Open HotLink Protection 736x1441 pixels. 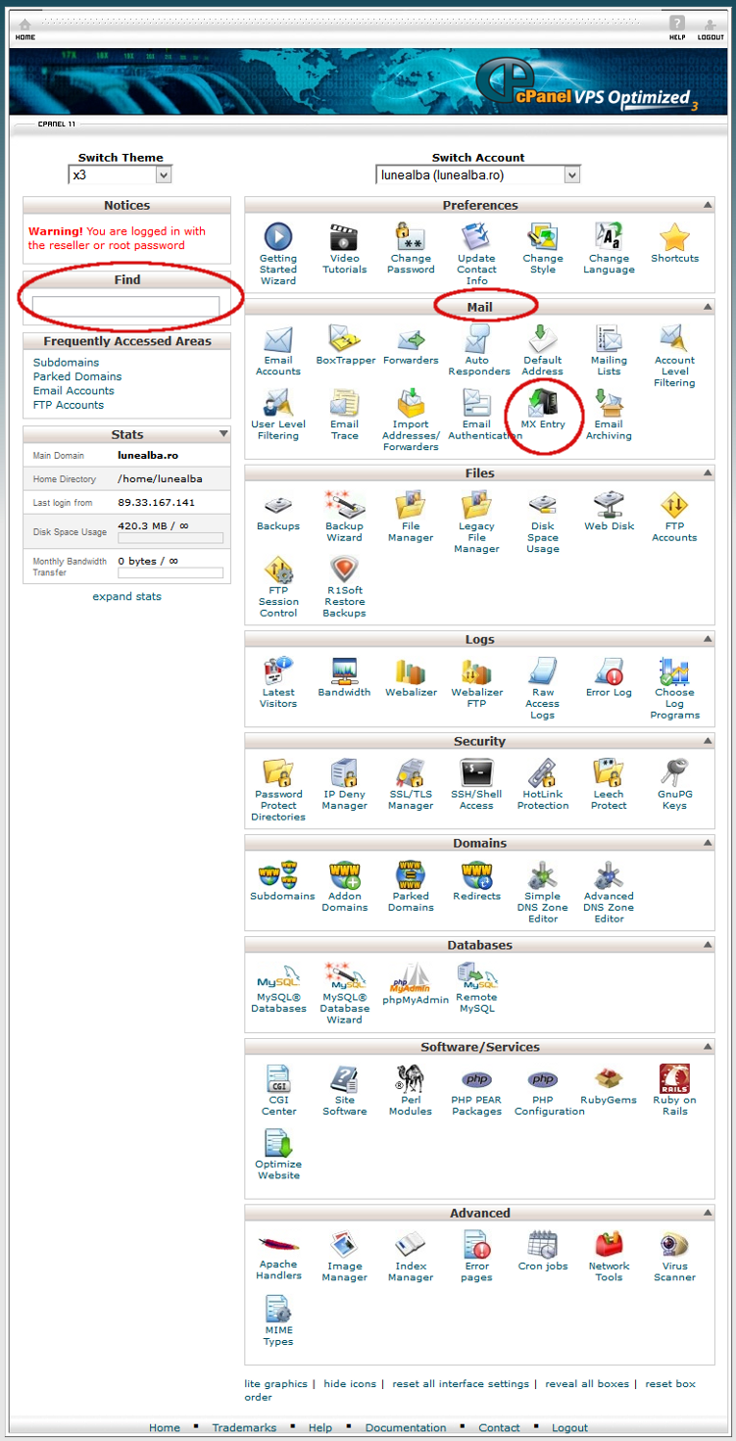click(543, 785)
